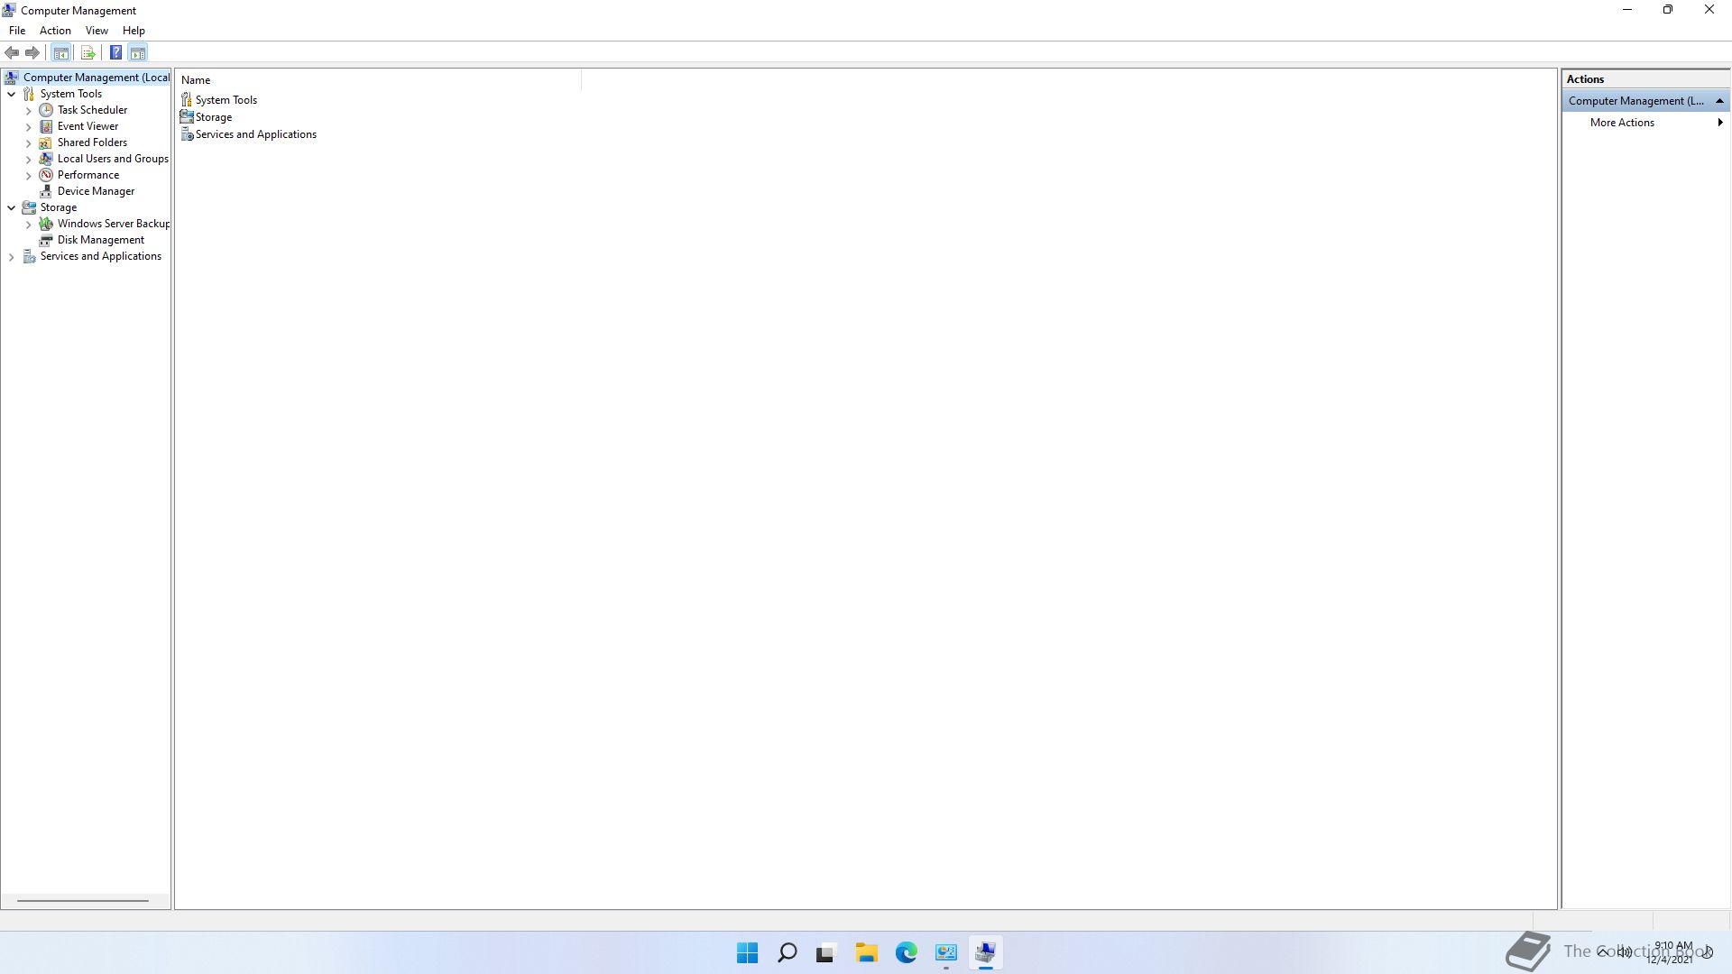The width and height of the screenshot is (1732, 974).
Task: Click the console tree horizontal scrollbar
Action: (x=82, y=900)
